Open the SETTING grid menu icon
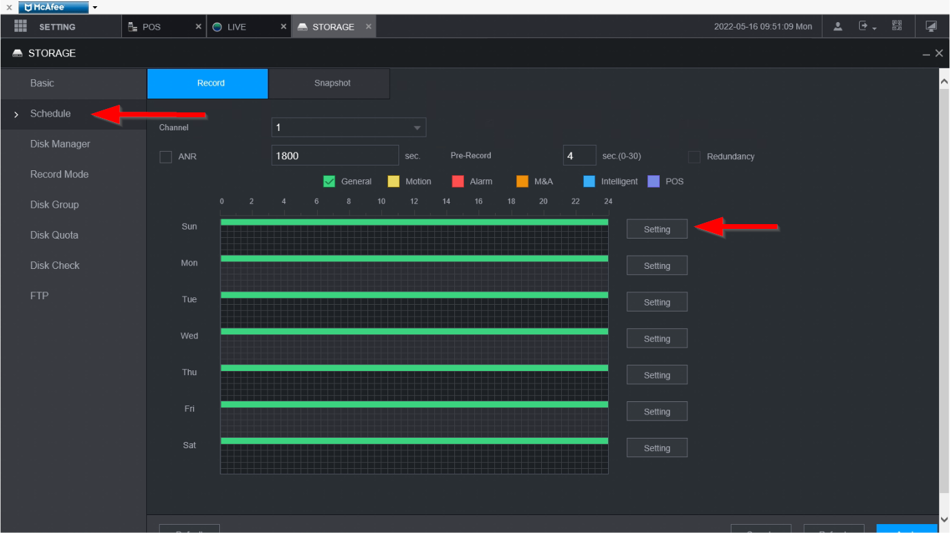Screen dimensions: 950x533 click(21, 26)
